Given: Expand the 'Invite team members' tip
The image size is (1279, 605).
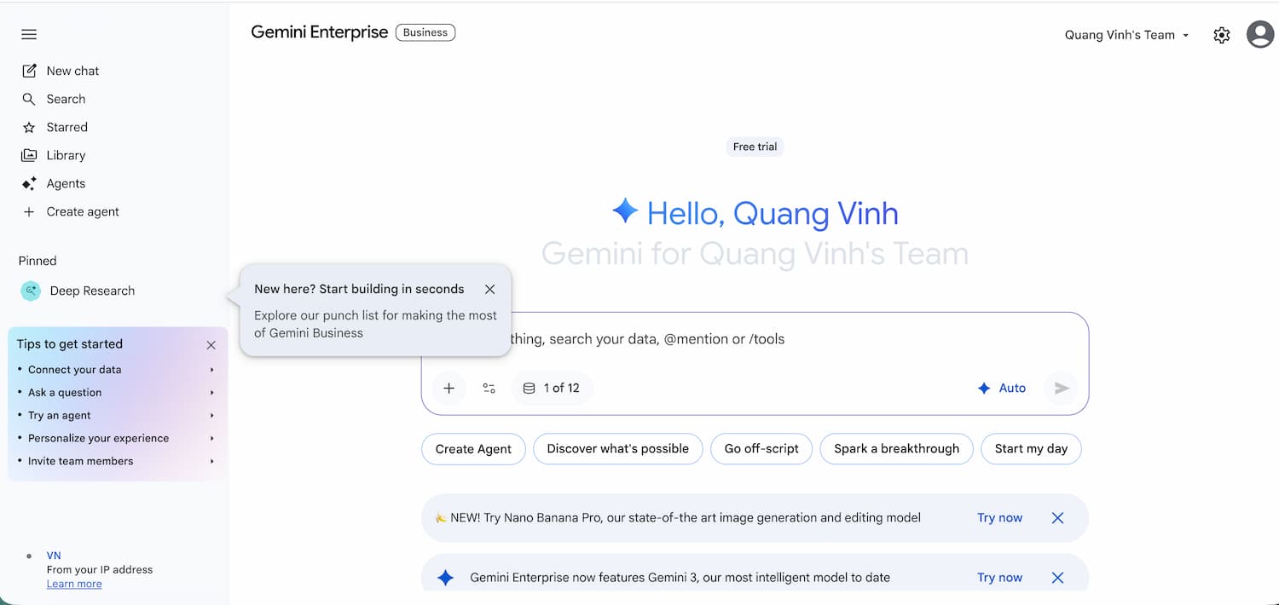Looking at the screenshot, I should pyautogui.click(x=116, y=461).
